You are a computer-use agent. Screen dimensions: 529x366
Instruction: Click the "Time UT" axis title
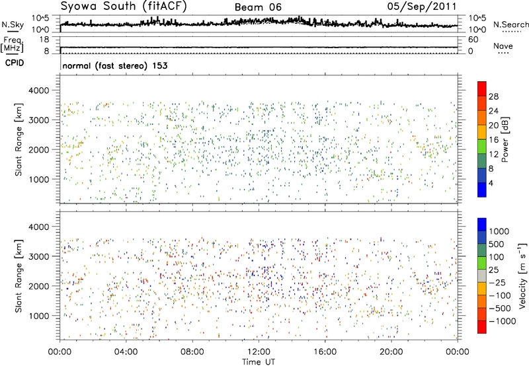259,362
